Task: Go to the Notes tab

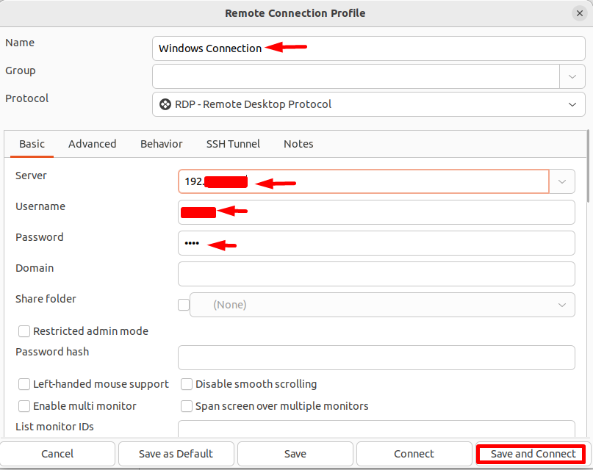Action: [x=298, y=144]
